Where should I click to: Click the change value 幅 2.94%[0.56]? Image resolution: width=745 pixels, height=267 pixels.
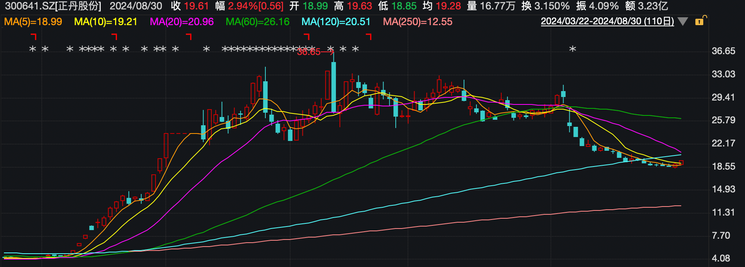[x=249, y=6]
